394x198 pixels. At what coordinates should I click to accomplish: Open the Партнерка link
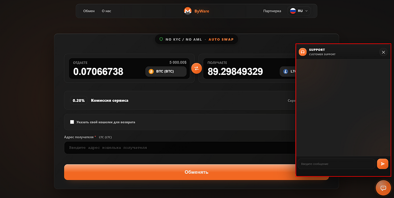(x=272, y=11)
